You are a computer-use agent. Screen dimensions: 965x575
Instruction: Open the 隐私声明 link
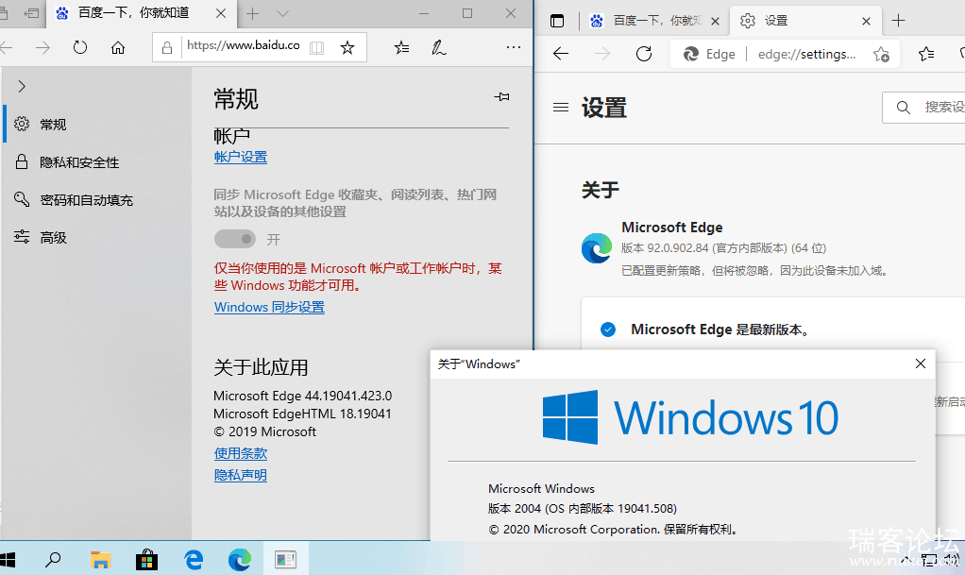241,475
